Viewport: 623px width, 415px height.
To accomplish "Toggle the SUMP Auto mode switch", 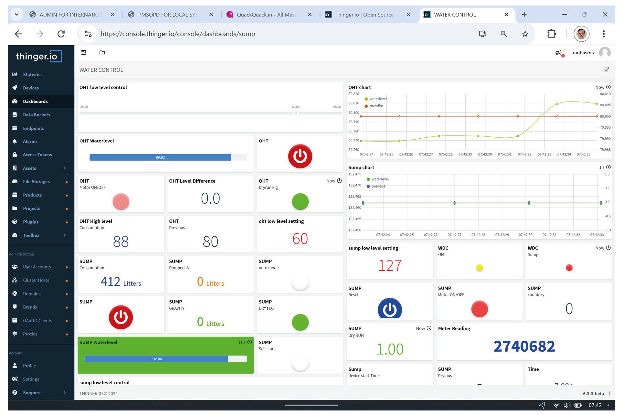I will tap(300, 282).
